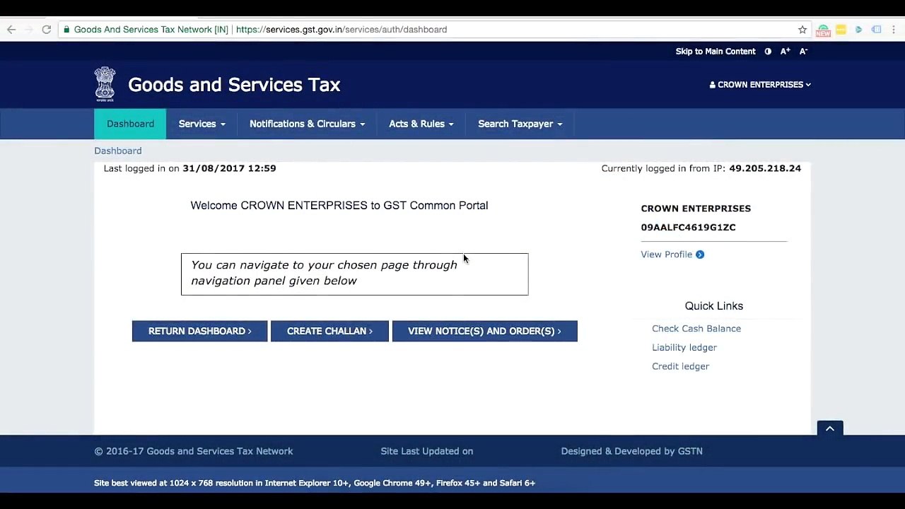
Task: Click IP address 49.205.218.24
Action: point(765,168)
